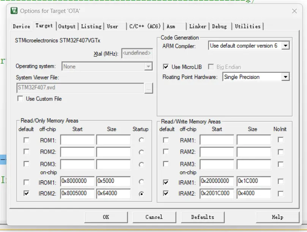
Task: Enable NoInit for RAM3
Action: point(280,164)
